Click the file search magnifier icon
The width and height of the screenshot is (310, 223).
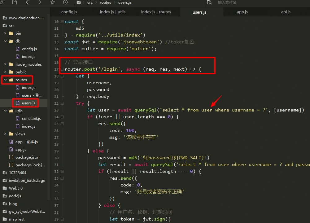point(209,2)
